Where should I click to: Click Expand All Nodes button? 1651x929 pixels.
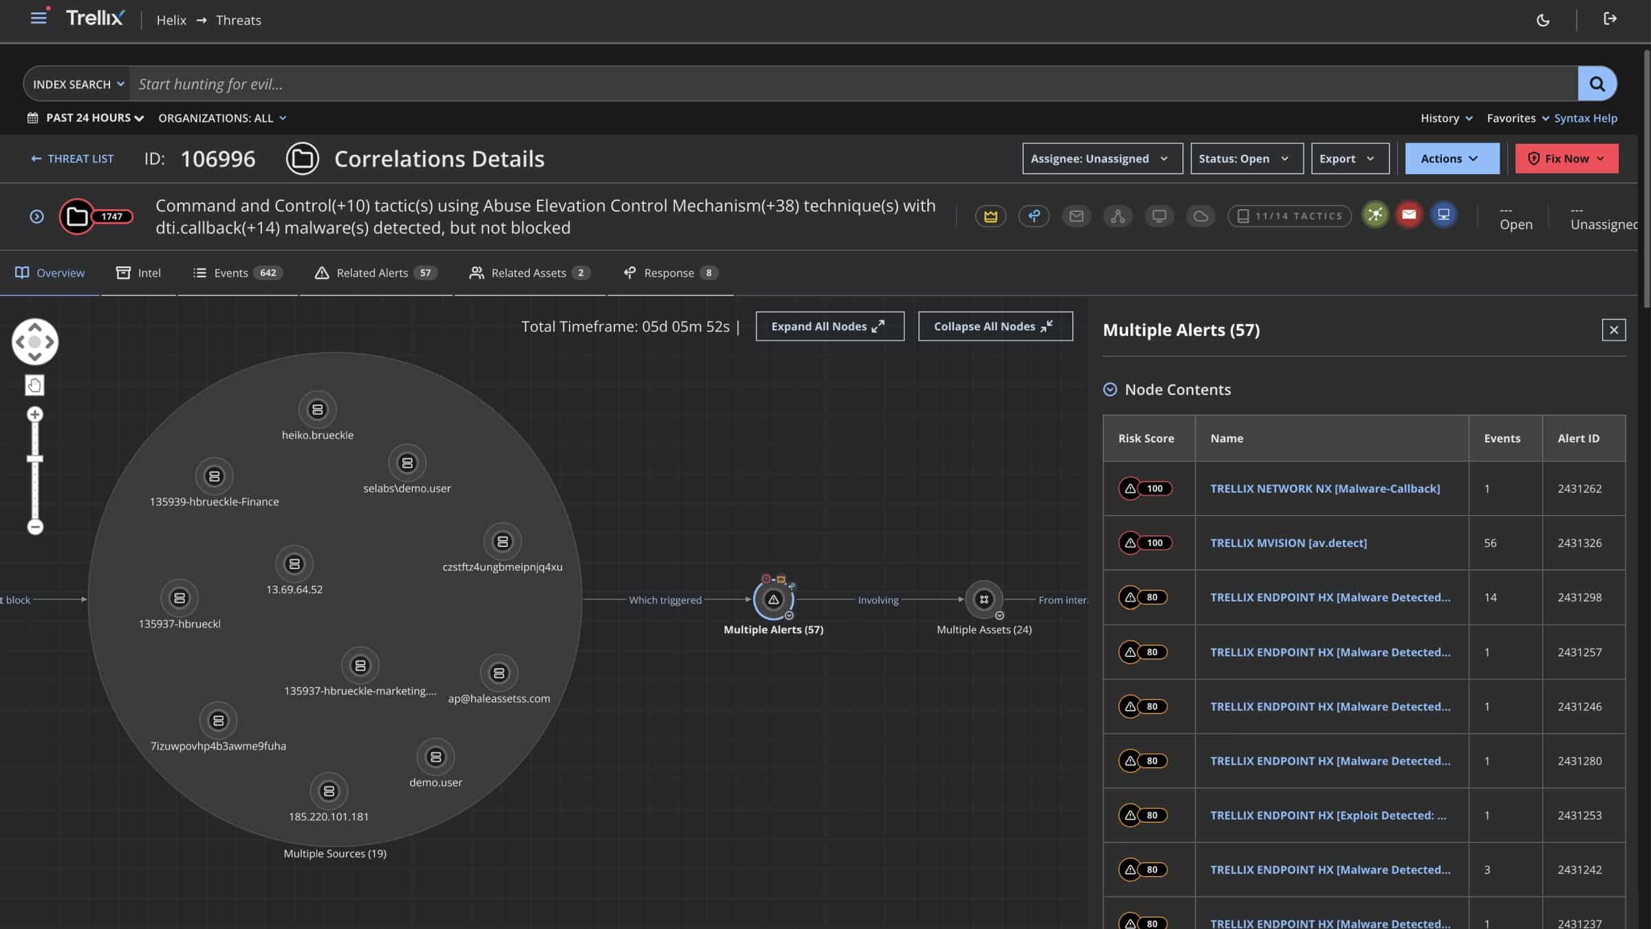pos(830,326)
